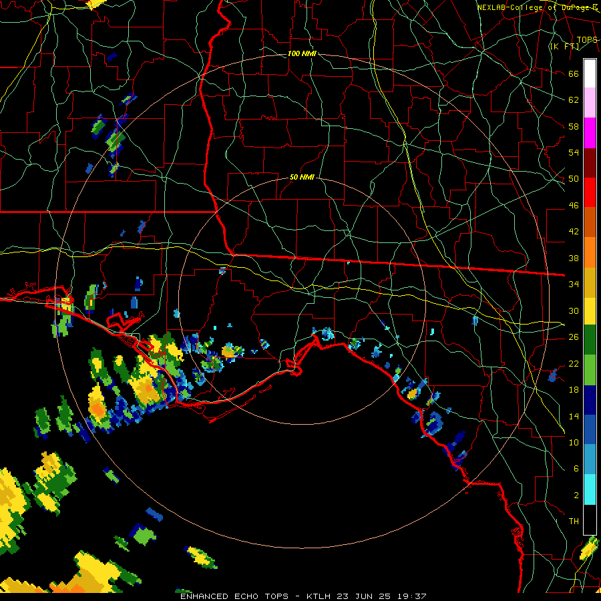This screenshot has width=601, height=601.
Task: Select the bright orange legend swatch
Action: (590, 252)
